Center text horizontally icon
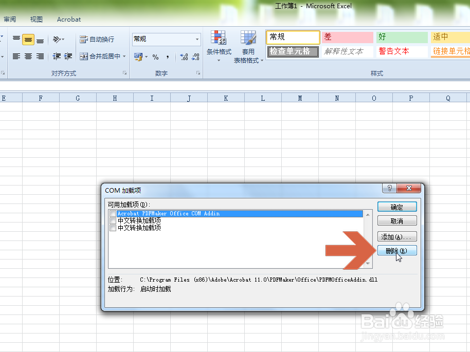 tap(28, 56)
